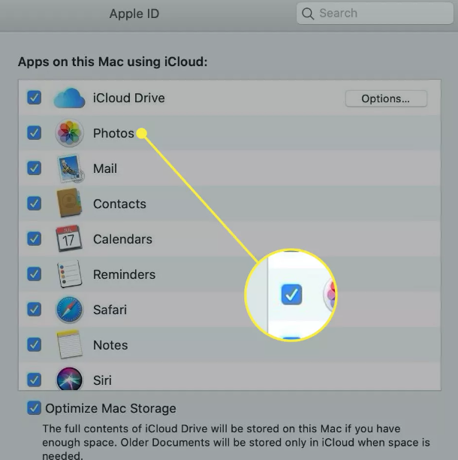
Task: Uncheck the Photos checkbox
Action: pos(34,133)
